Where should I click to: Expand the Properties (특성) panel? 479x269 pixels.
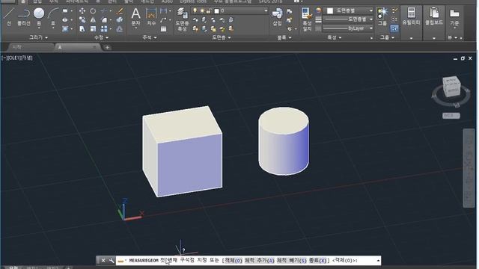pyautogui.click(x=335, y=37)
